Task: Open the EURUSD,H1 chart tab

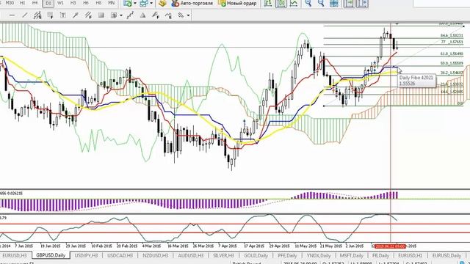Action: click(x=410, y=255)
